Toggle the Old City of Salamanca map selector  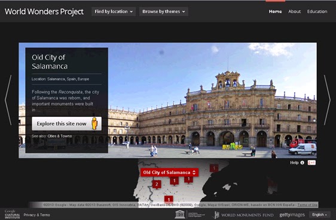point(169,172)
